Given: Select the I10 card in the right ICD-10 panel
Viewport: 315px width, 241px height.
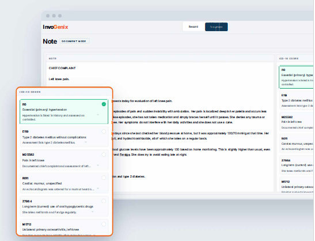Looking at the screenshot, I should (297, 77).
